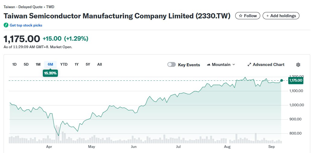Image resolution: width=313 pixels, height=153 pixels.
Task: Click the Taiwan Delayed Quote TWD text
Action: 29,7
